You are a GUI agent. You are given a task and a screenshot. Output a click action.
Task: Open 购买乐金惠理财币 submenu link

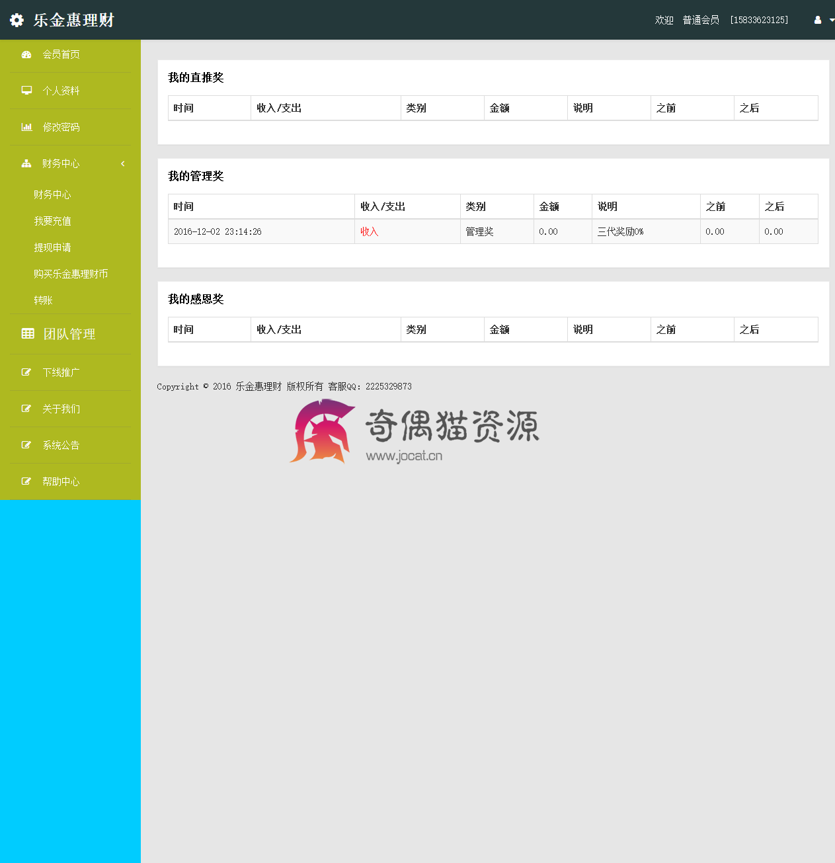[71, 274]
